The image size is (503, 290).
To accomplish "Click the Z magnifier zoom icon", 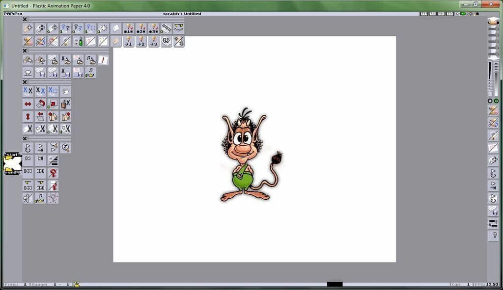I will click(x=65, y=147).
